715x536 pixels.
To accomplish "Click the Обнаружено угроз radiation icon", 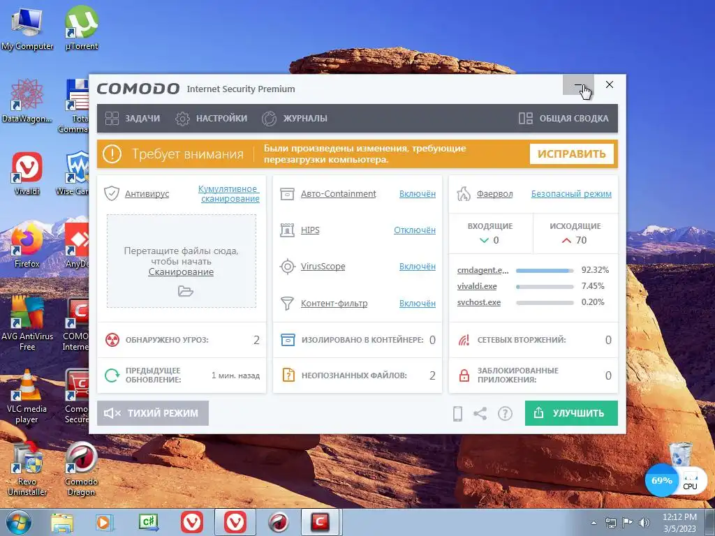I will tap(112, 340).
